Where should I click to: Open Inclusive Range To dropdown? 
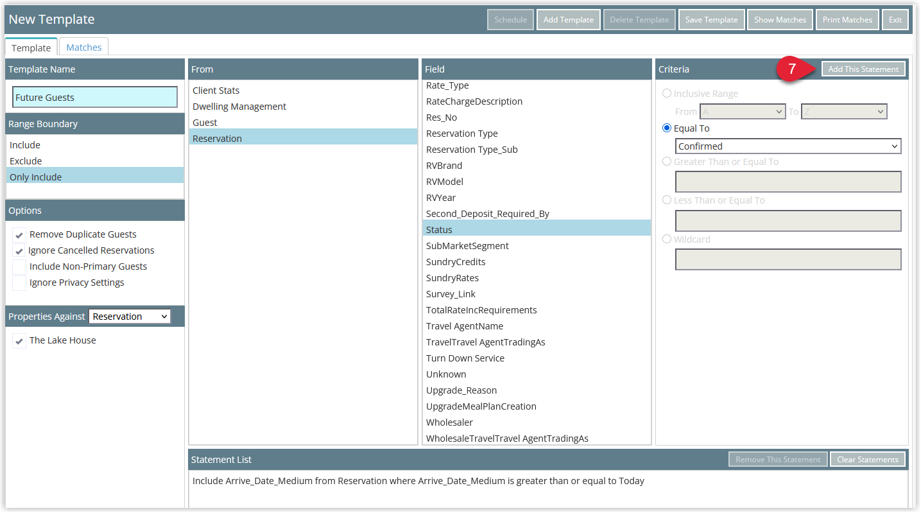844,112
